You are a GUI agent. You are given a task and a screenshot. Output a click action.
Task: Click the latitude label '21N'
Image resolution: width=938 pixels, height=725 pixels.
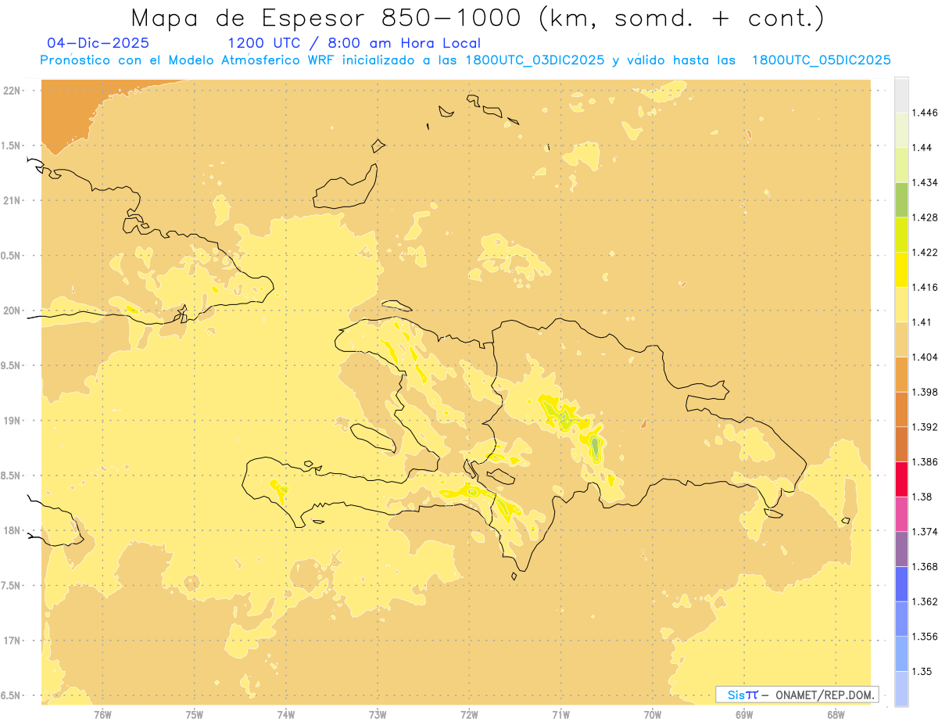(x=12, y=200)
